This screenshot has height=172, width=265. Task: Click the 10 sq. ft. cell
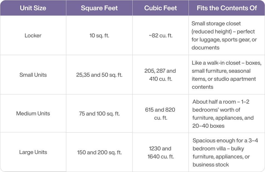point(99,35)
